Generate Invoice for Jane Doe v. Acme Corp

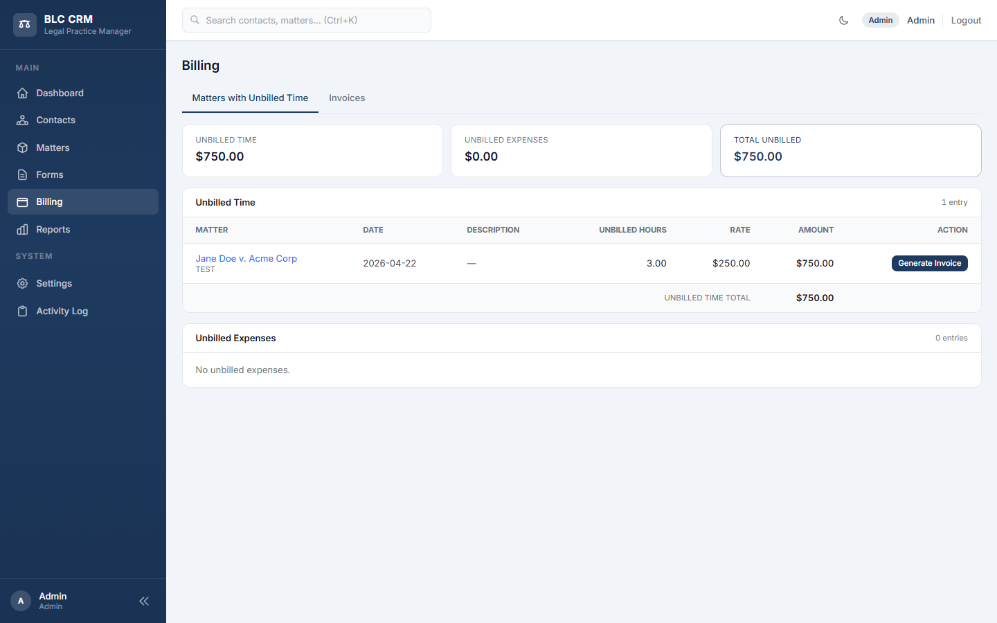929,263
